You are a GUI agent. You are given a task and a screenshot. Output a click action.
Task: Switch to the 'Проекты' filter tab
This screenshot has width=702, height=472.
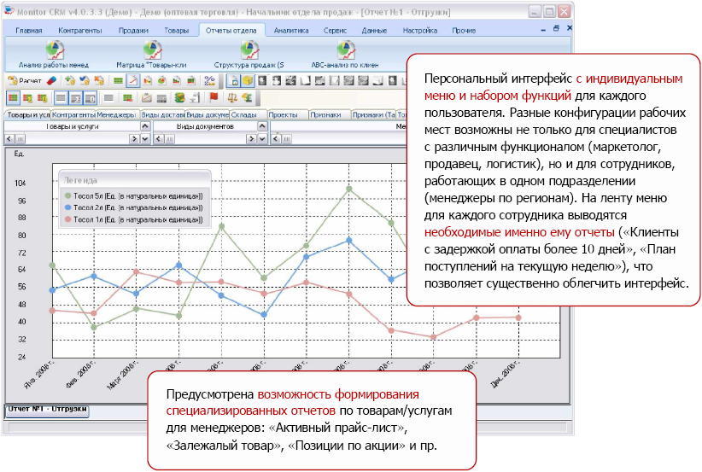[x=287, y=115]
